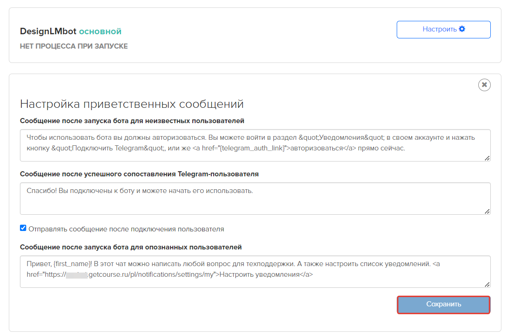Click the label Сообщение после запуска бота для опознанных пользователей
Image resolution: width=507 pixels, height=336 pixels.
pos(131,247)
